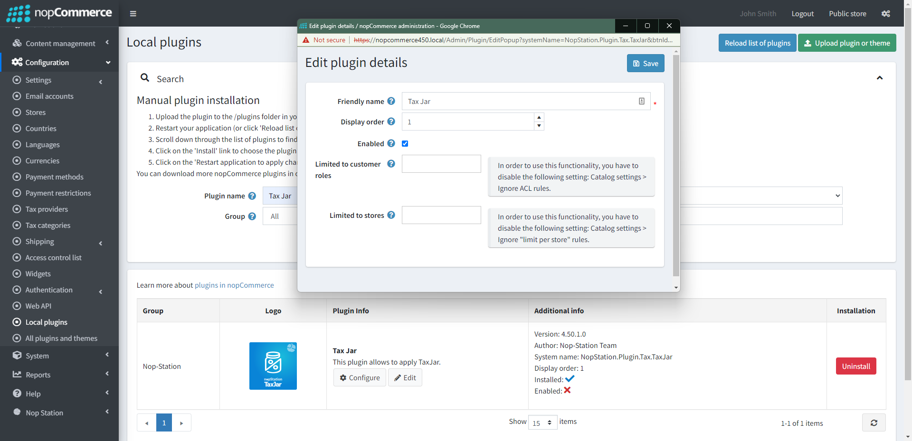The width and height of the screenshot is (912, 441).
Task: Click the Friendly name help icon
Action: 391,101
